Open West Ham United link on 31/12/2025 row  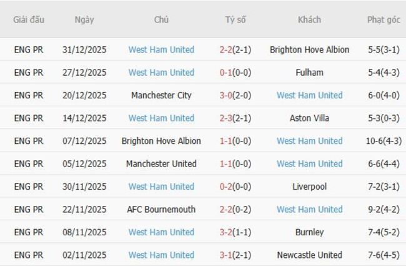click(161, 49)
